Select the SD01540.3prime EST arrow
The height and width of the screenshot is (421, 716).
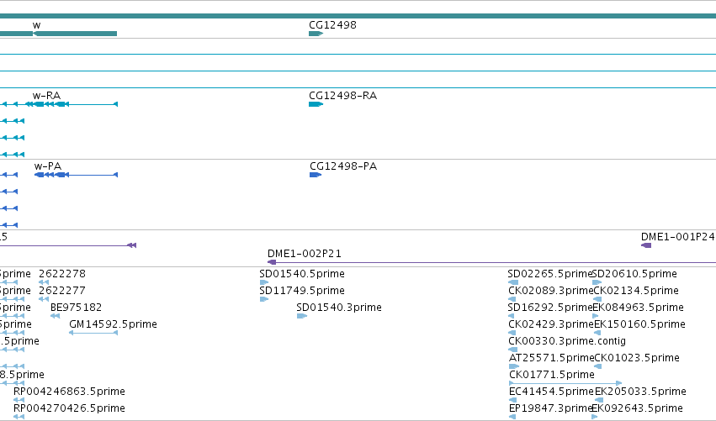coord(302,316)
